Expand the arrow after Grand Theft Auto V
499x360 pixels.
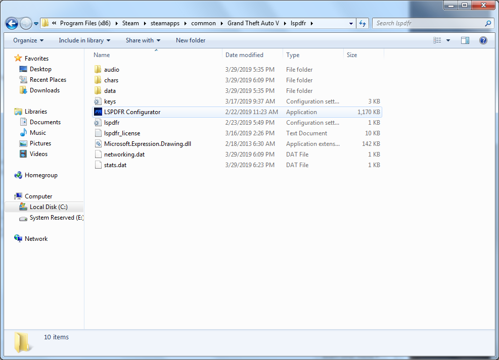point(285,23)
